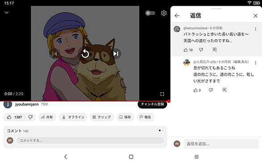The image size is (262, 163).
Task: Tap the Wi-Fi status icon
Action: 249,3
